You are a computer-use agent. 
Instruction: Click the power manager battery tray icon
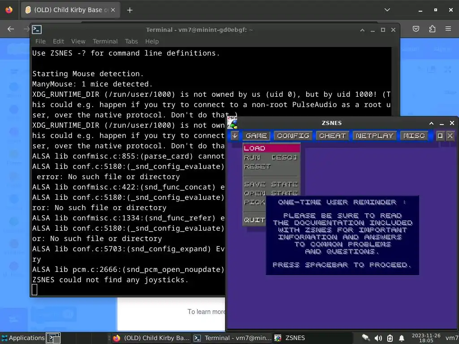tap(390, 338)
